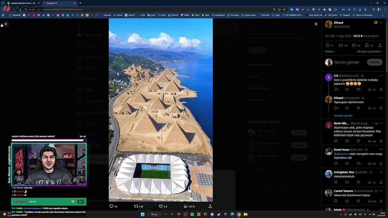This screenshot has width=388, height=218.
Task: Open Grok icon beside Kürşad's post header
Action: pyautogui.click(x=376, y=23)
